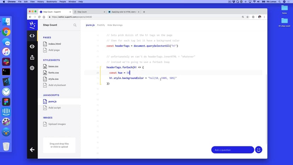Click Upload images button
This screenshot has width=293, height=165.
click(57, 124)
